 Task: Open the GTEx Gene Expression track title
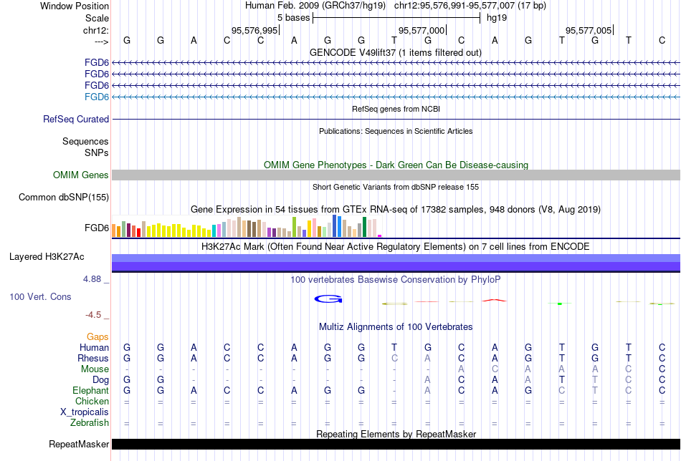pos(396,210)
